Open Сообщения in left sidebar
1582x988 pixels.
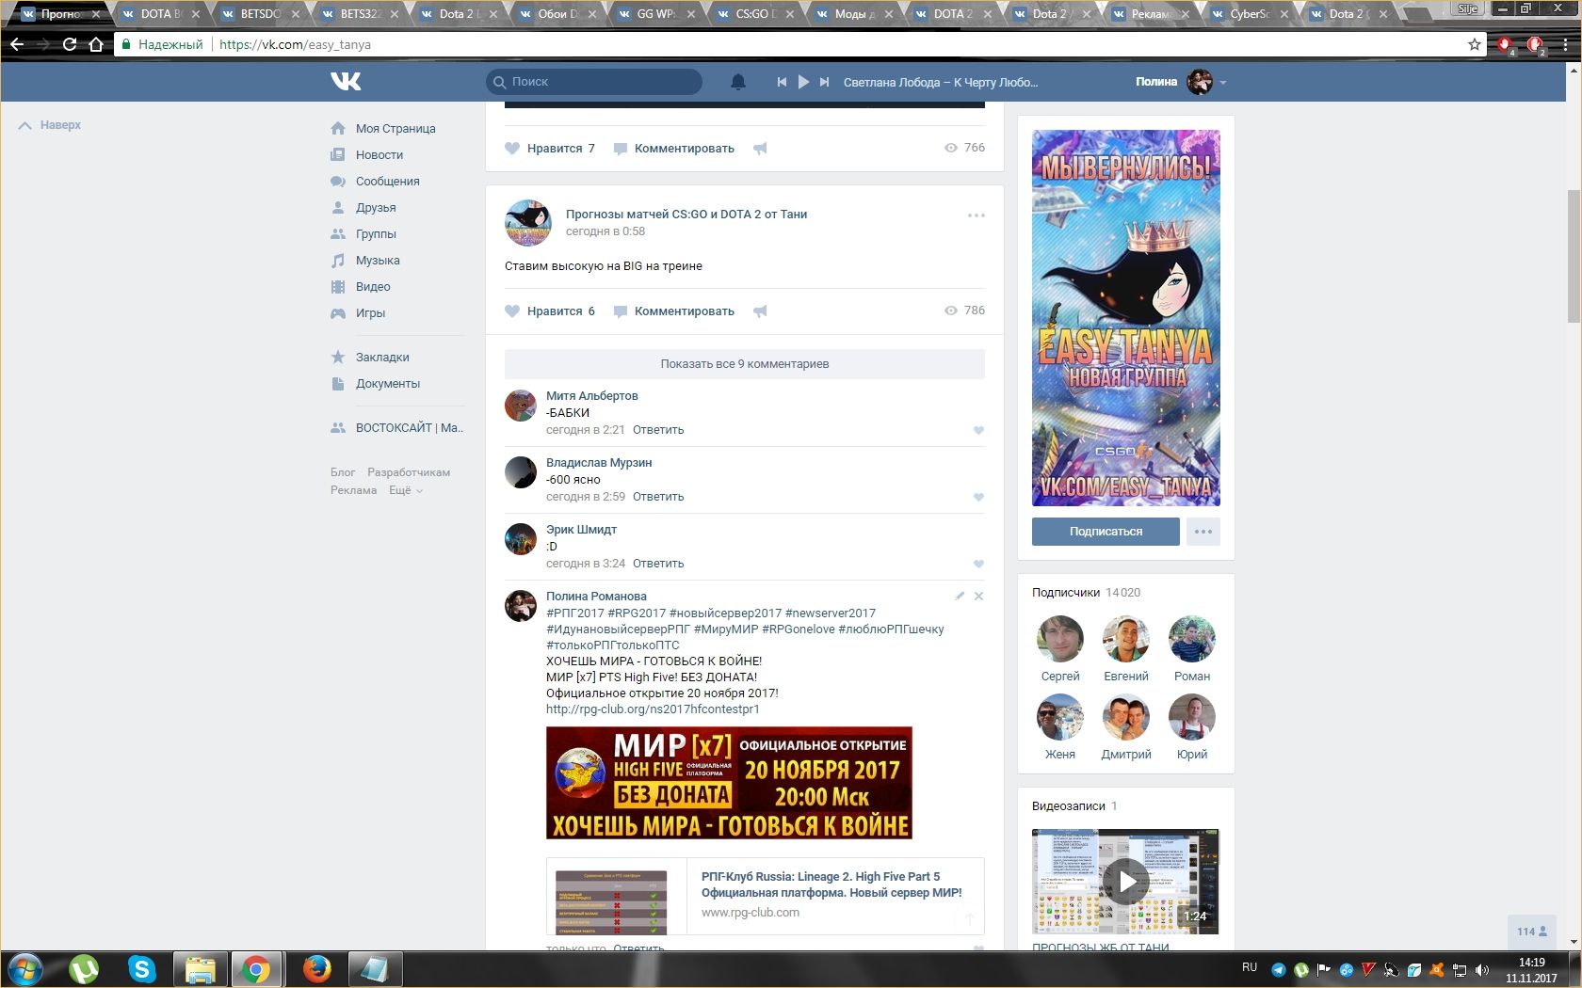click(x=387, y=182)
